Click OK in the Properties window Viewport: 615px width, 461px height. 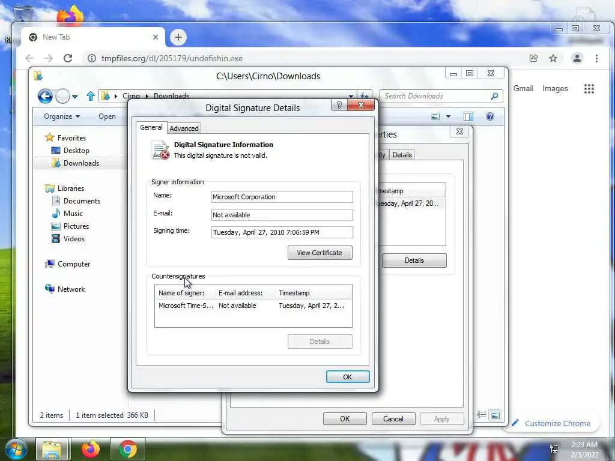(x=345, y=418)
